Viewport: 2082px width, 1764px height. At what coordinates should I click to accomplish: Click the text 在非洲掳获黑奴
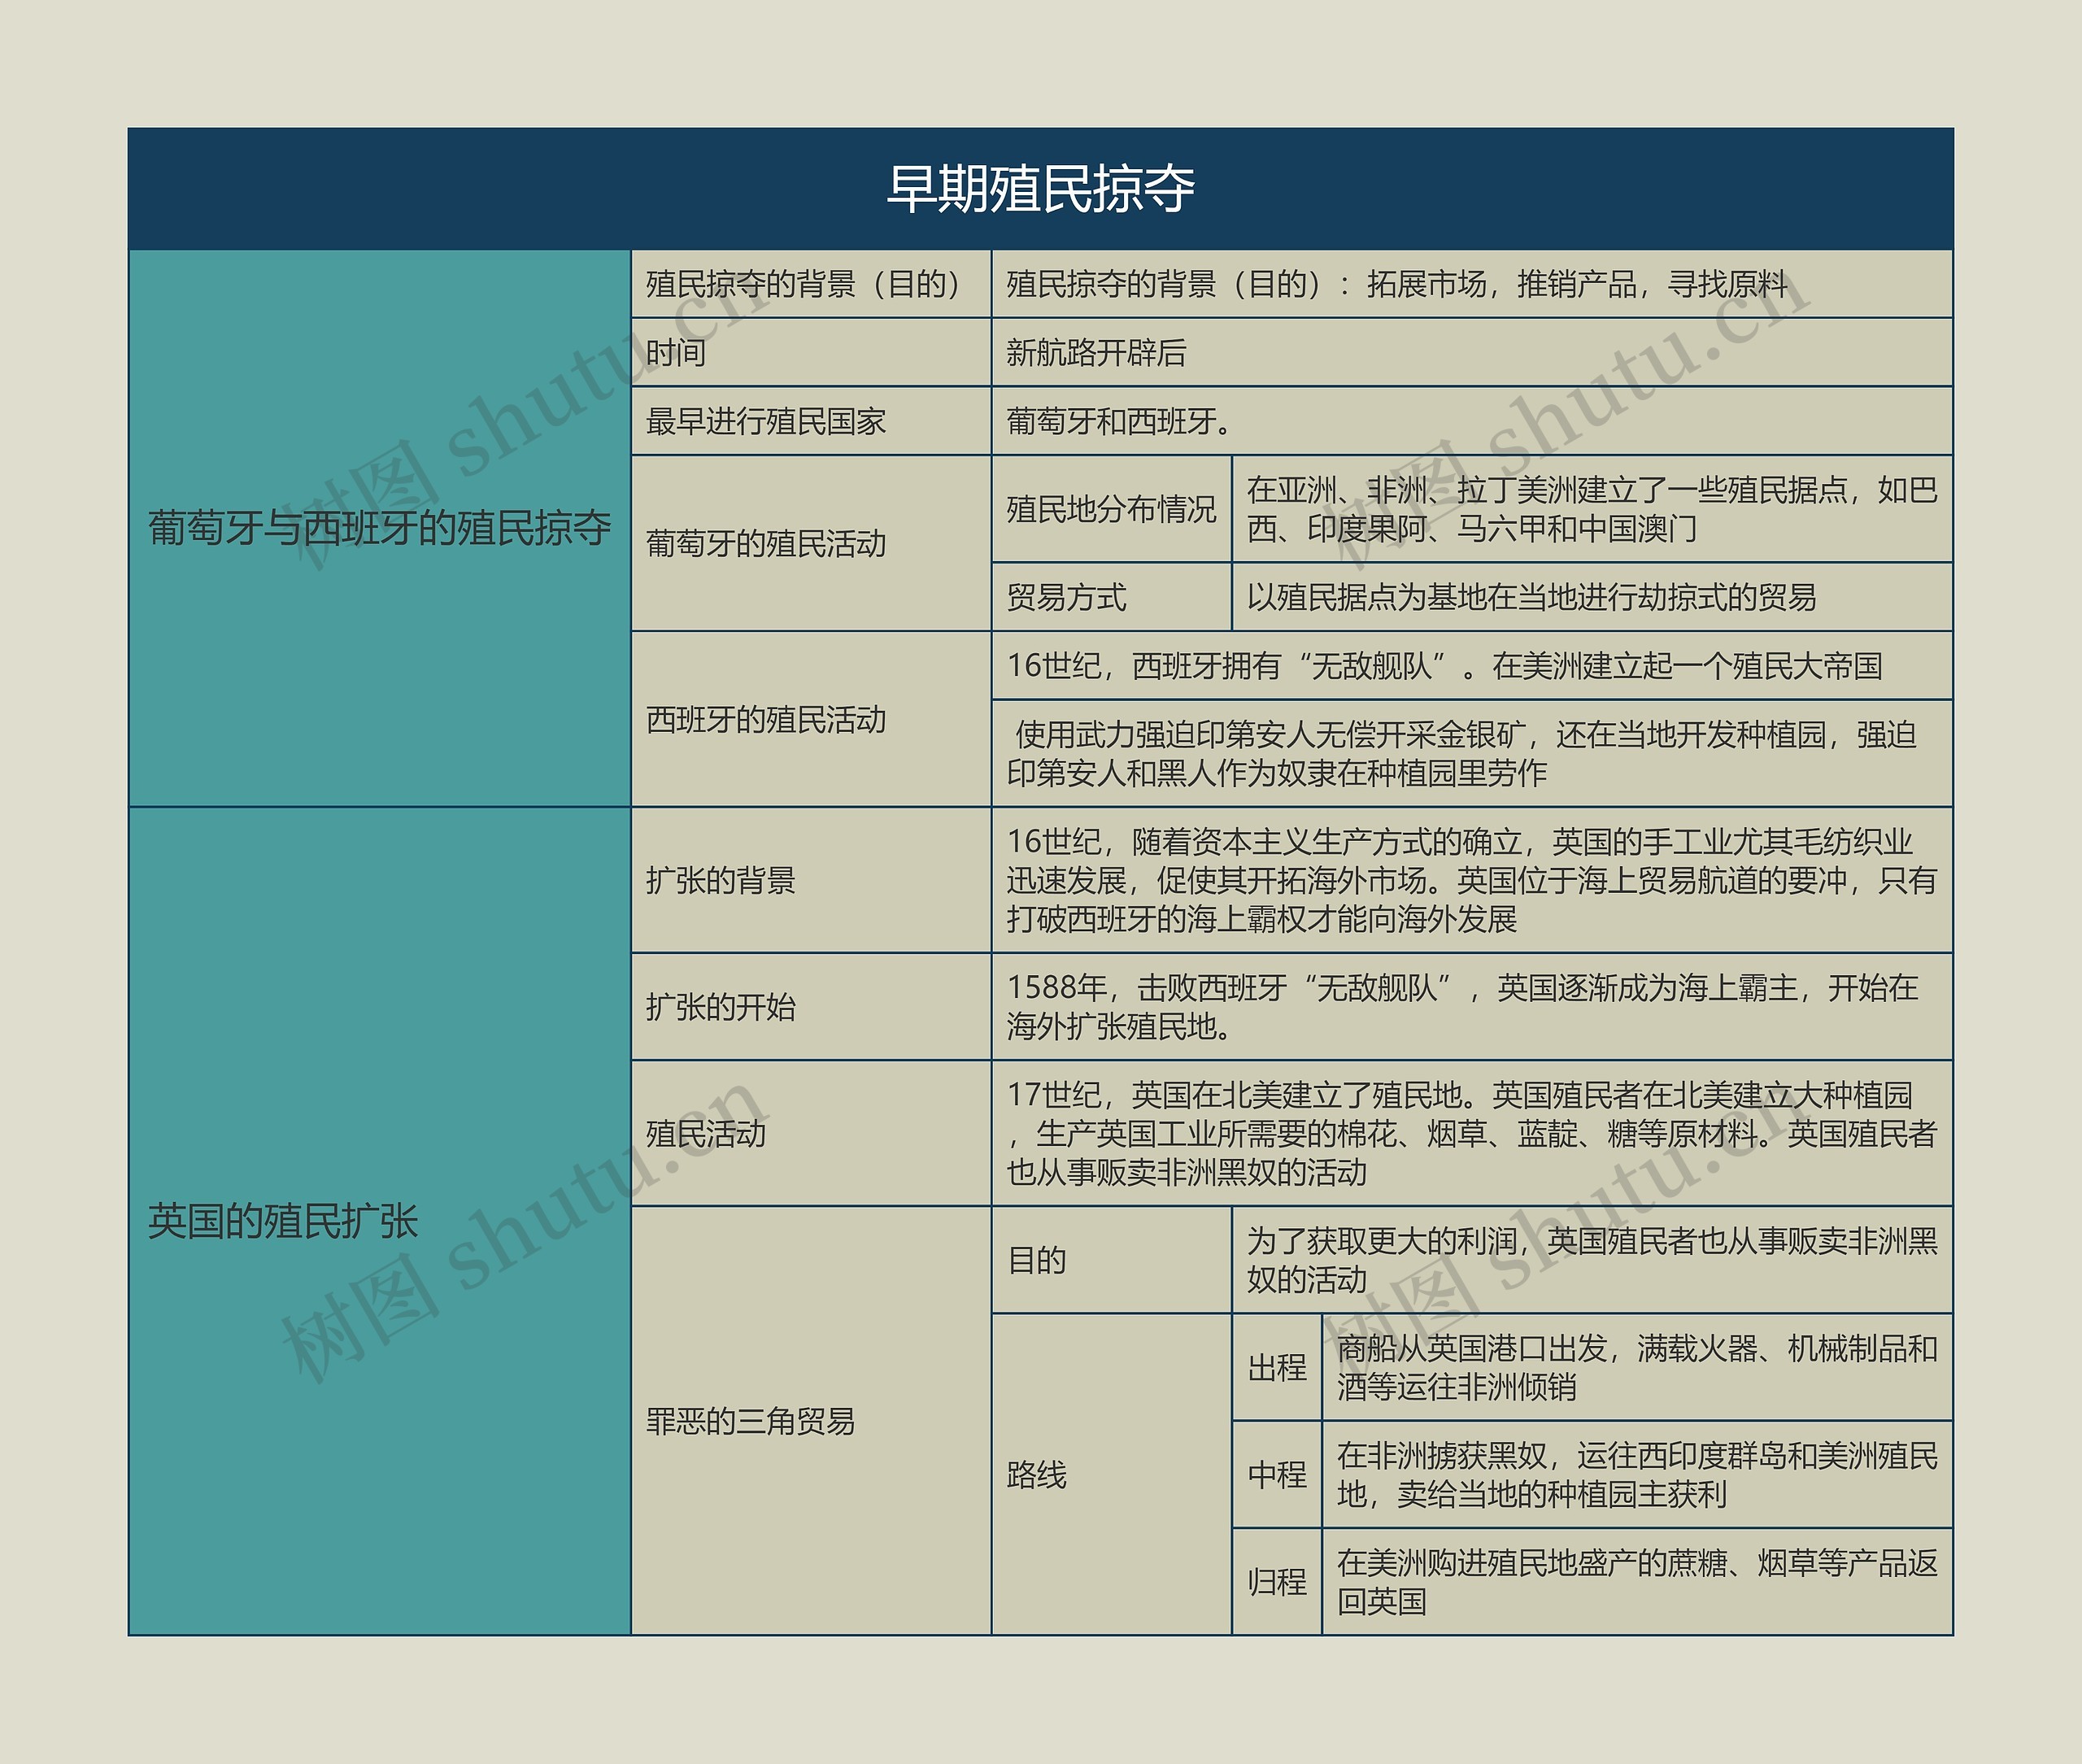coord(1442,1456)
